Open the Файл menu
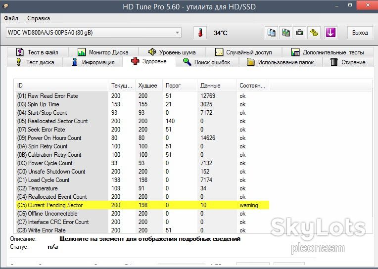The height and width of the screenshot is (269, 378). (x=11, y=18)
